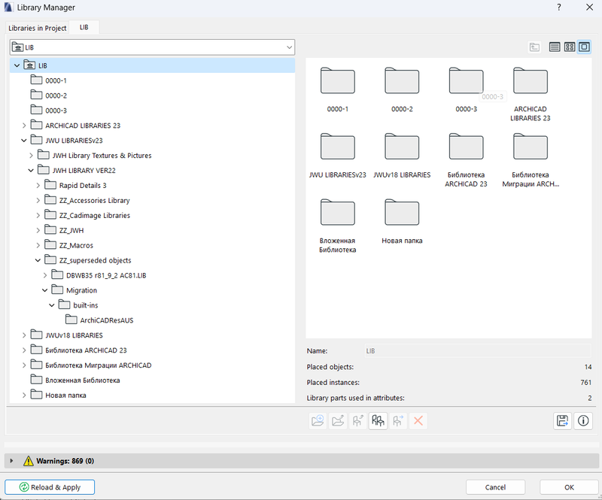The image size is (602, 500).
Task: Switch to list view icon
Action: point(555,47)
